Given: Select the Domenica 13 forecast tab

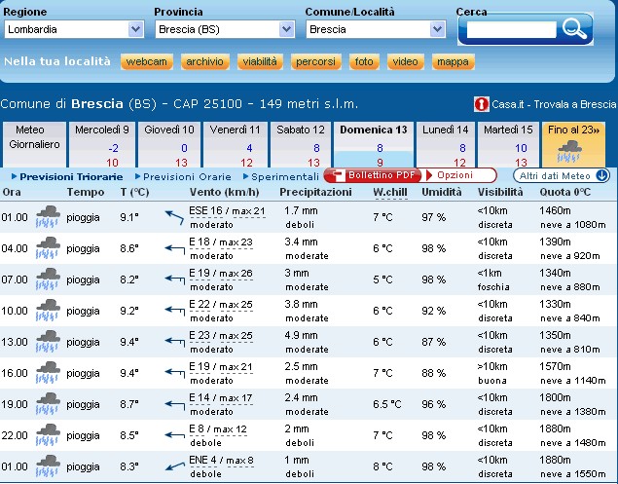Looking at the screenshot, I should [x=373, y=144].
